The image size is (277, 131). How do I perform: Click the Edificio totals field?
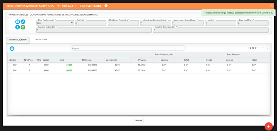[91, 23]
